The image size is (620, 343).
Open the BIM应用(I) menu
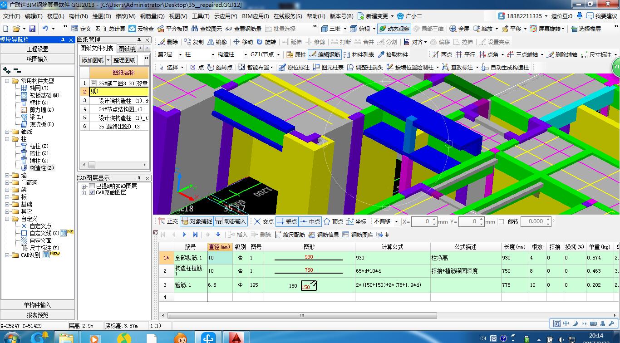[256, 16]
